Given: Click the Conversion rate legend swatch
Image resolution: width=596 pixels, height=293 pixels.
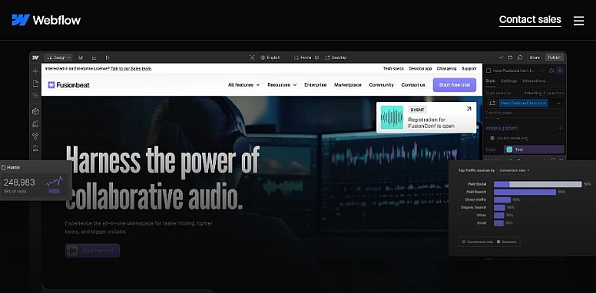Looking at the screenshot, I should [463, 242].
